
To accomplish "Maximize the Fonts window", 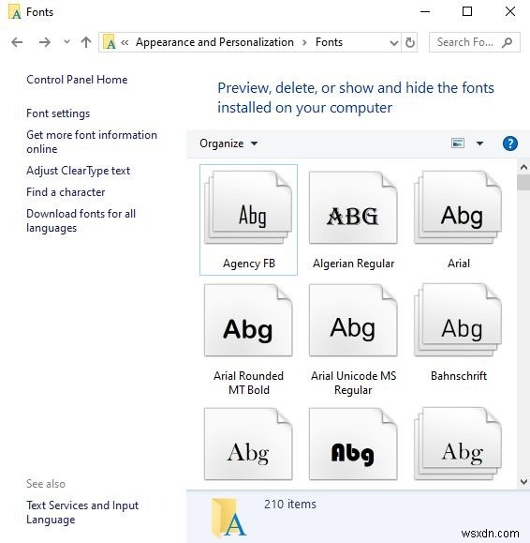I will (x=467, y=12).
